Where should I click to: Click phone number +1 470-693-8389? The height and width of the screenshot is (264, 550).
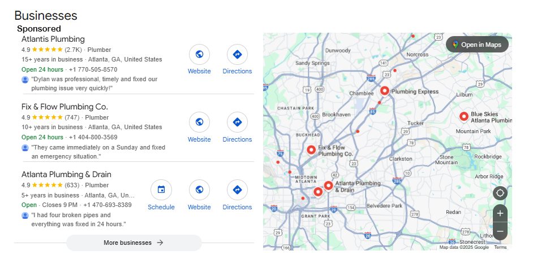point(108,205)
